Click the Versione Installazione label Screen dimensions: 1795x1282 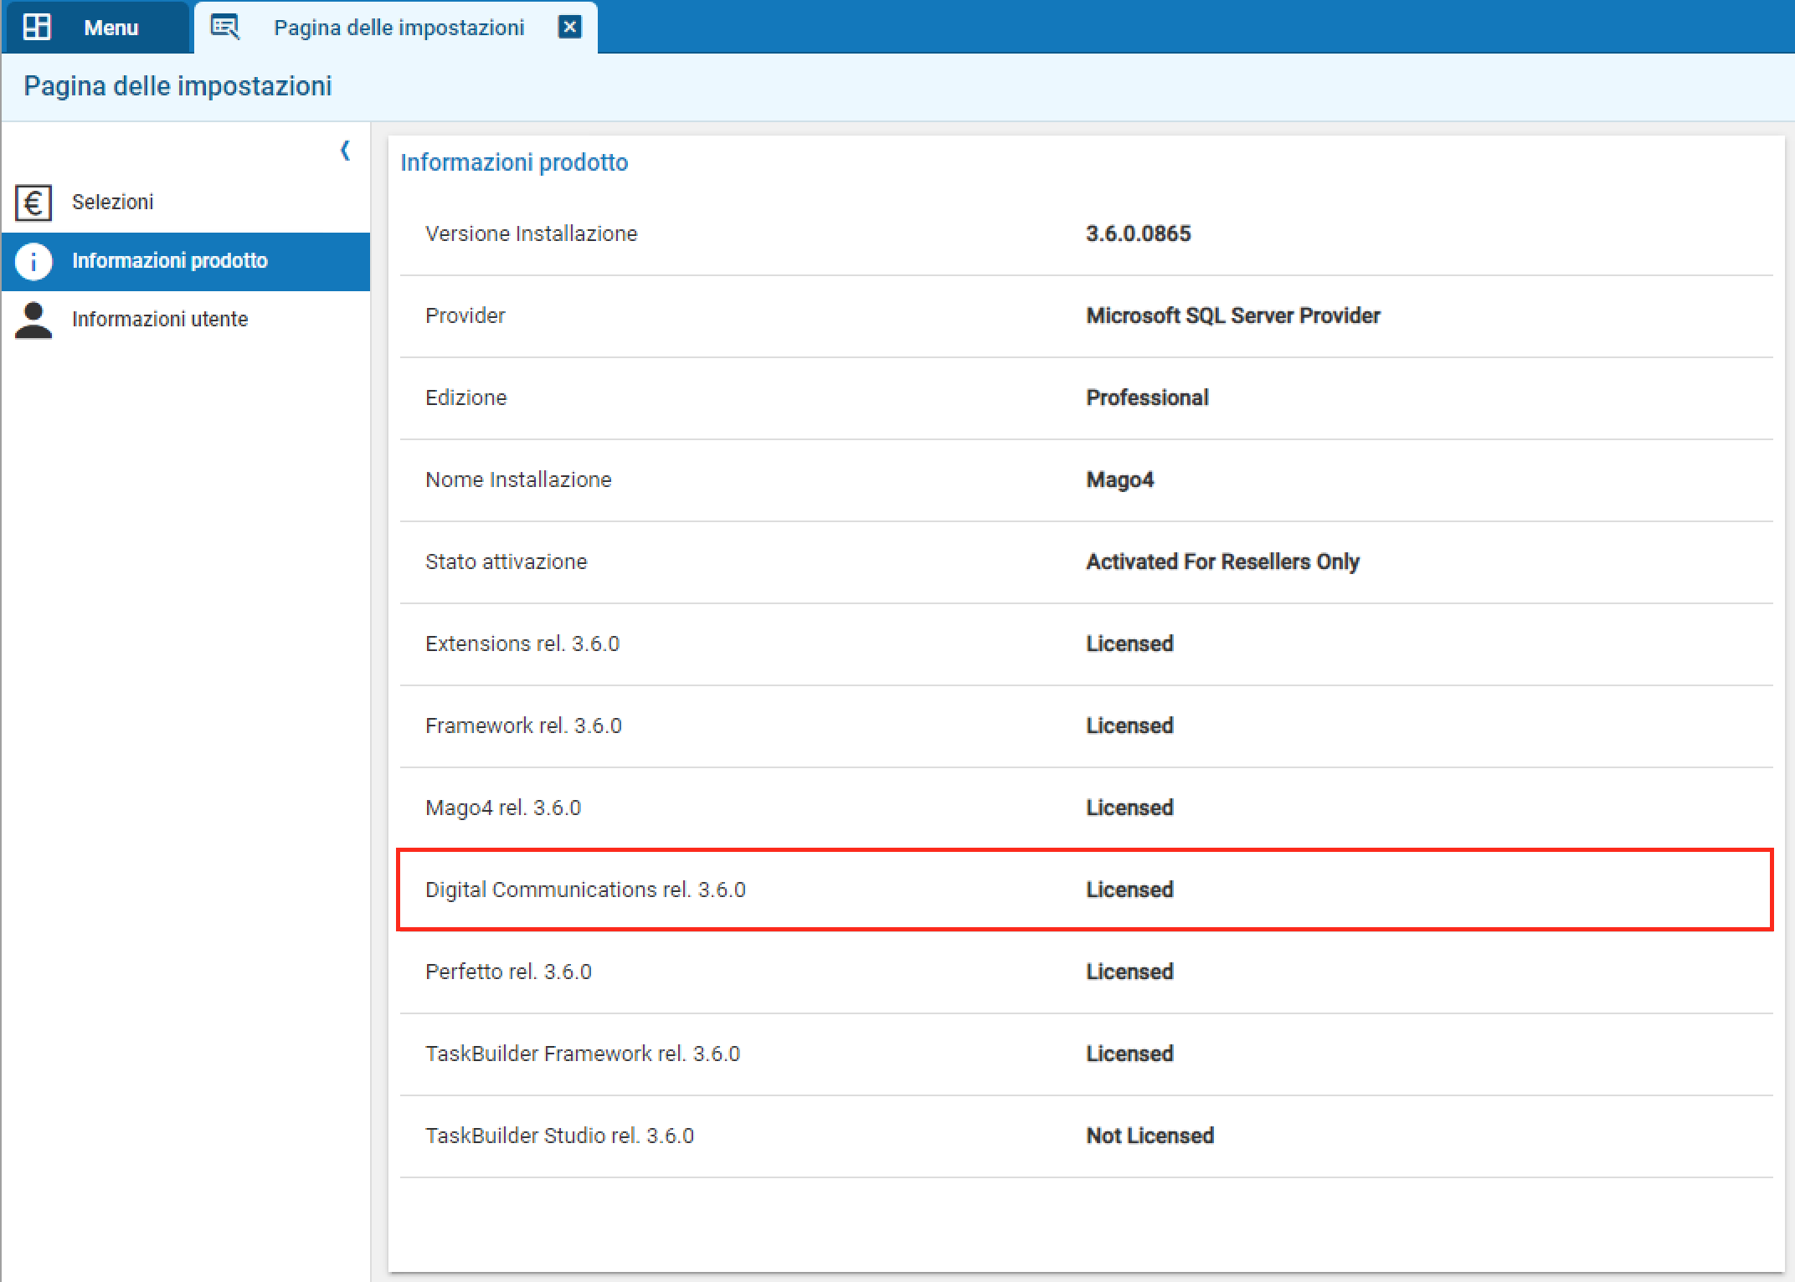[532, 233]
